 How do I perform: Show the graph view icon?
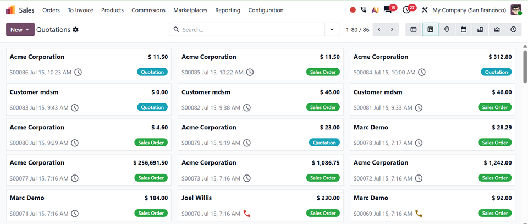point(497,30)
